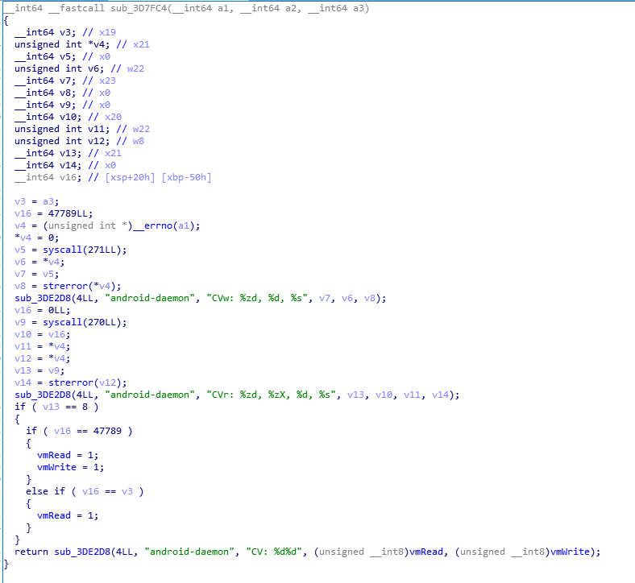Click the statement 'v13 = v9;'
The height and width of the screenshot is (583, 635).
point(39,371)
